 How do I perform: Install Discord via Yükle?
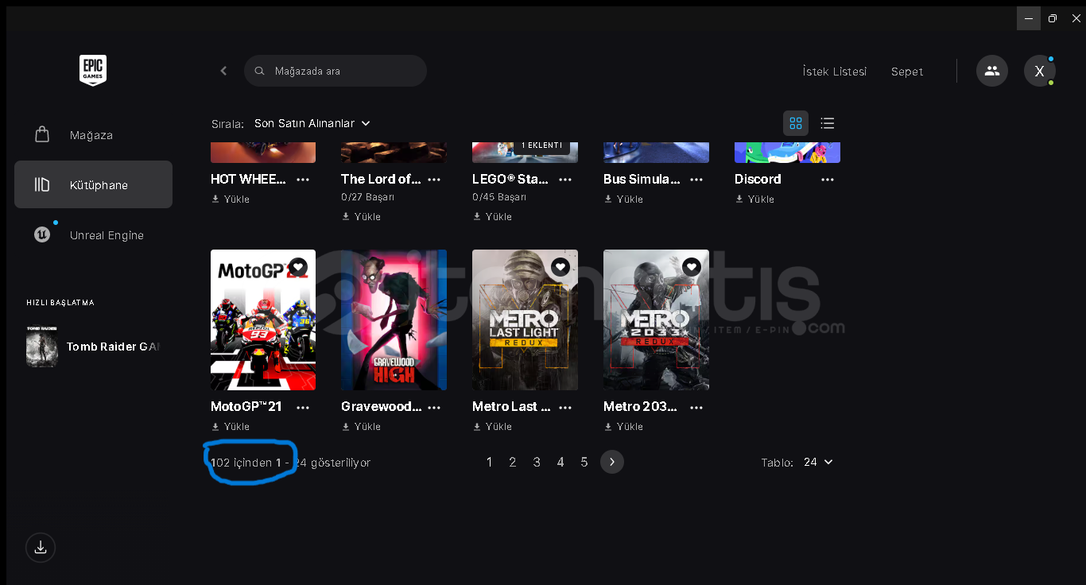pos(754,200)
